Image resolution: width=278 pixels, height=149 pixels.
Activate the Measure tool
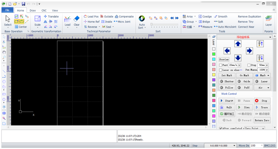205,27
